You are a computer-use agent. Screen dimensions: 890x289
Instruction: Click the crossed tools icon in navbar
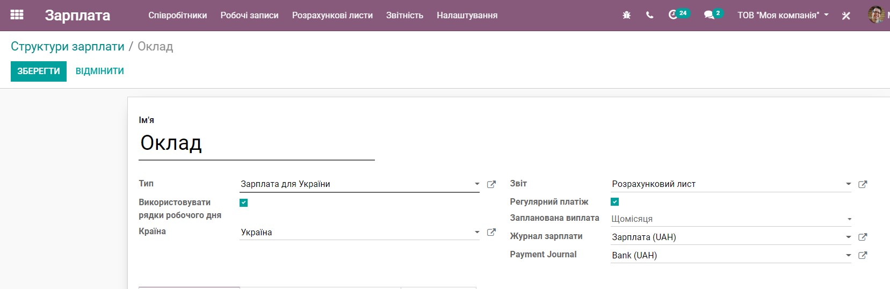click(x=846, y=16)
